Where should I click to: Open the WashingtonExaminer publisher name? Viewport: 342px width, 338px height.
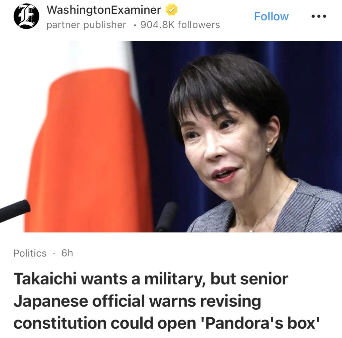(x=104, y=10)
